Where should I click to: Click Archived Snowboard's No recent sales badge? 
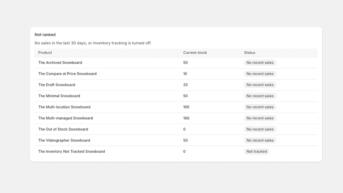coord(260,63)
